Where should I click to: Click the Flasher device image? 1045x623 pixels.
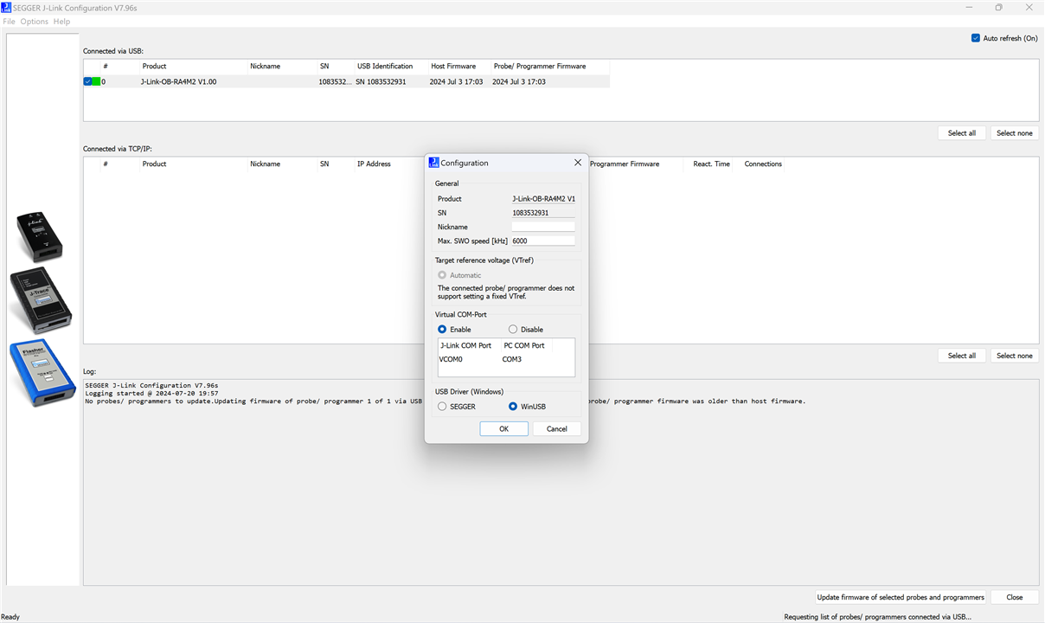click(x=42, y=374)
